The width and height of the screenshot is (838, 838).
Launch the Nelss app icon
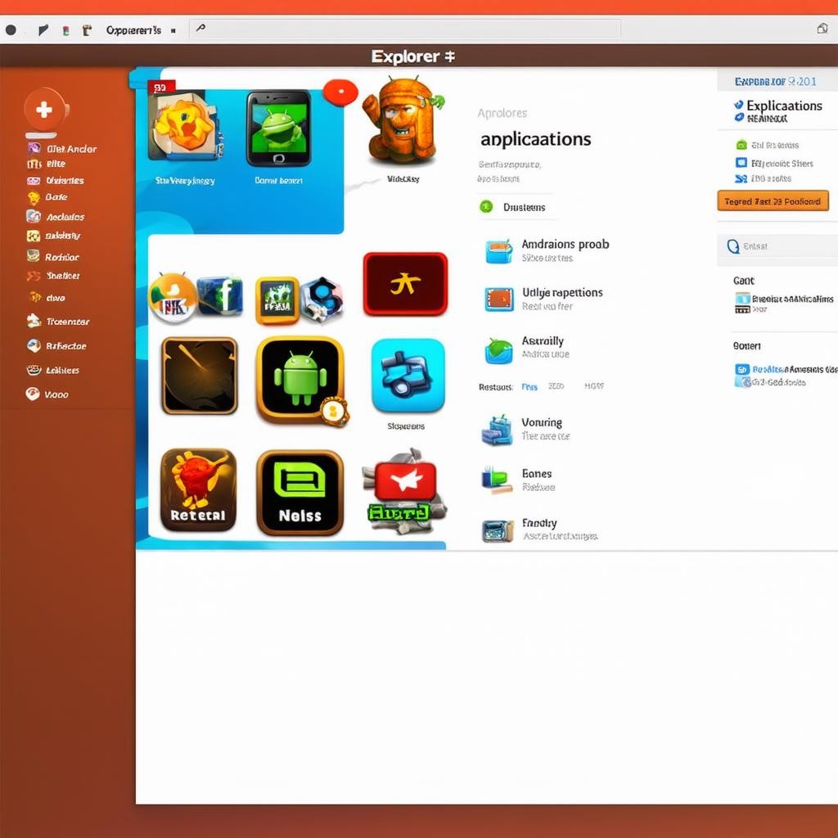300,492
